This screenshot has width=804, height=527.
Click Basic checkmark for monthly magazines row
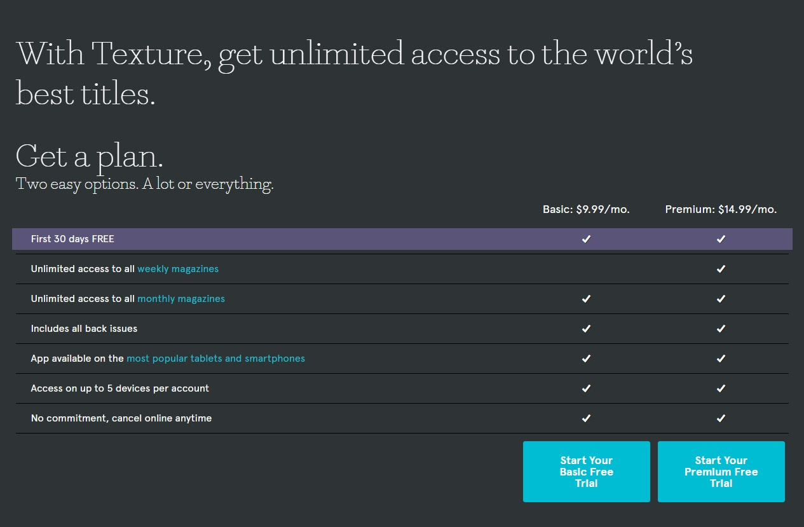(x=586, y=299)
